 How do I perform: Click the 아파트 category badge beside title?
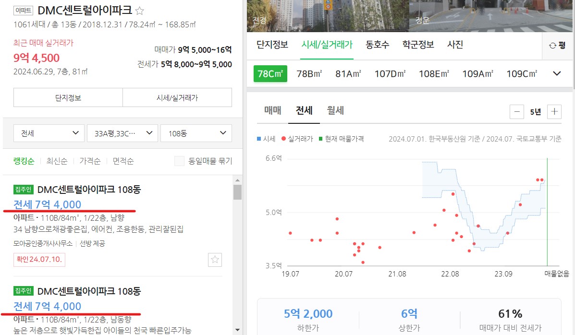coord(24,11)
